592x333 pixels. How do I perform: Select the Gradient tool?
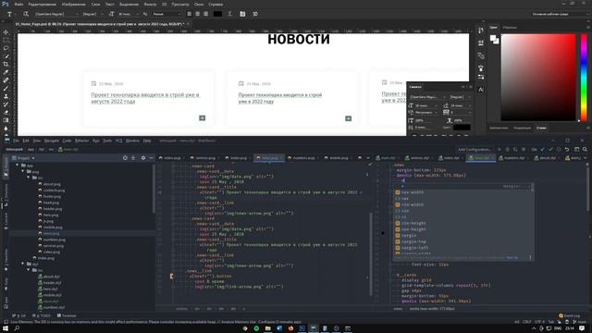(x=6, y=120)
